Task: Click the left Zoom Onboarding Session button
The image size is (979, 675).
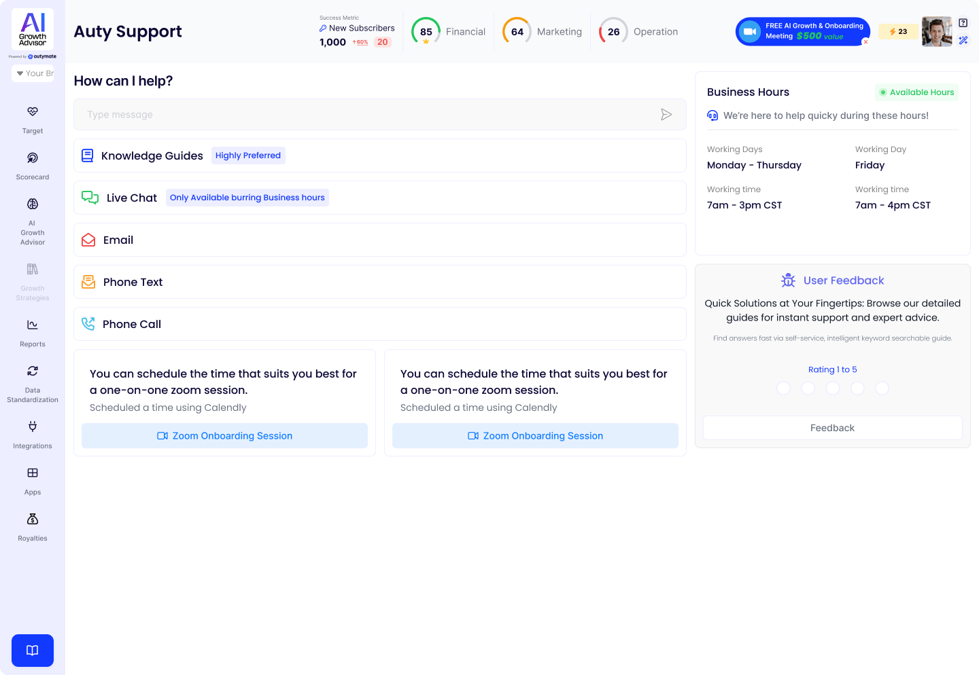Action: (x=224, y=436)
